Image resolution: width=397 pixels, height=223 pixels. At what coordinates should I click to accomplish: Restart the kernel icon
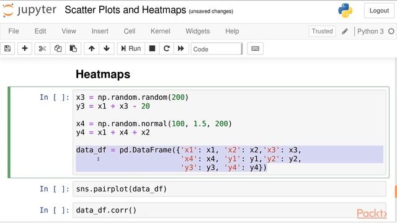click(x=166, y=48)
